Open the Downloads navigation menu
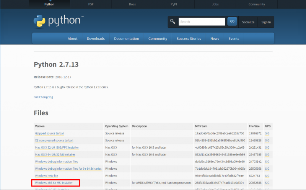Screen dimensions: 306x190 point(96,39)
